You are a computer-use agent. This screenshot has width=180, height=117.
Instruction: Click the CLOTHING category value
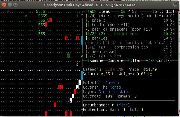[114, 69]
